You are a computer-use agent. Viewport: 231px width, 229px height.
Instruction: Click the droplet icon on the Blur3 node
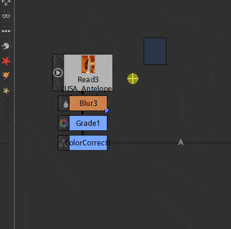click(65, 104)
